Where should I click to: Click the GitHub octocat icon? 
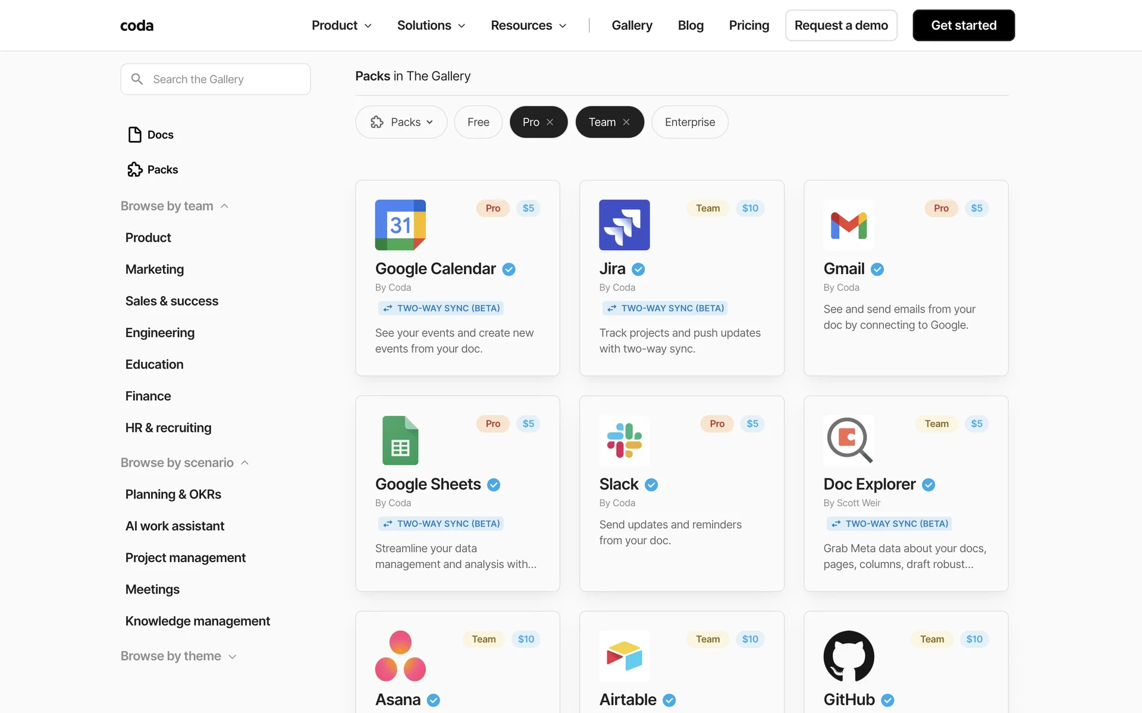point(848,656)
